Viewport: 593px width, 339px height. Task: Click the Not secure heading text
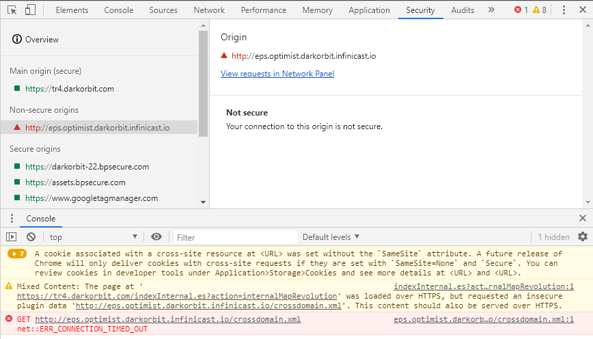[247, 113]
